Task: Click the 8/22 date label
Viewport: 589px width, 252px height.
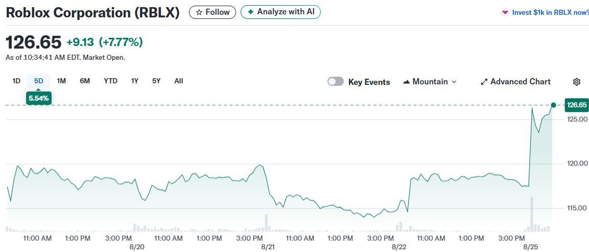Action: pyautogui.click(x=398, y=247)
